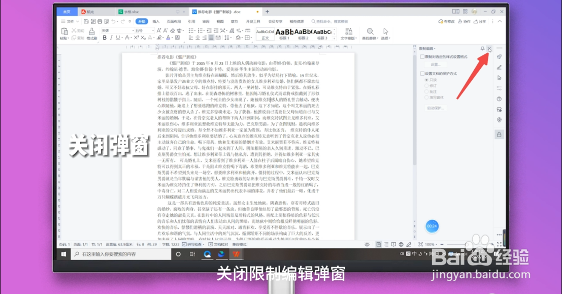
Task: Click the arrow pointer icon in the side strip
Action: pos(499,78)
